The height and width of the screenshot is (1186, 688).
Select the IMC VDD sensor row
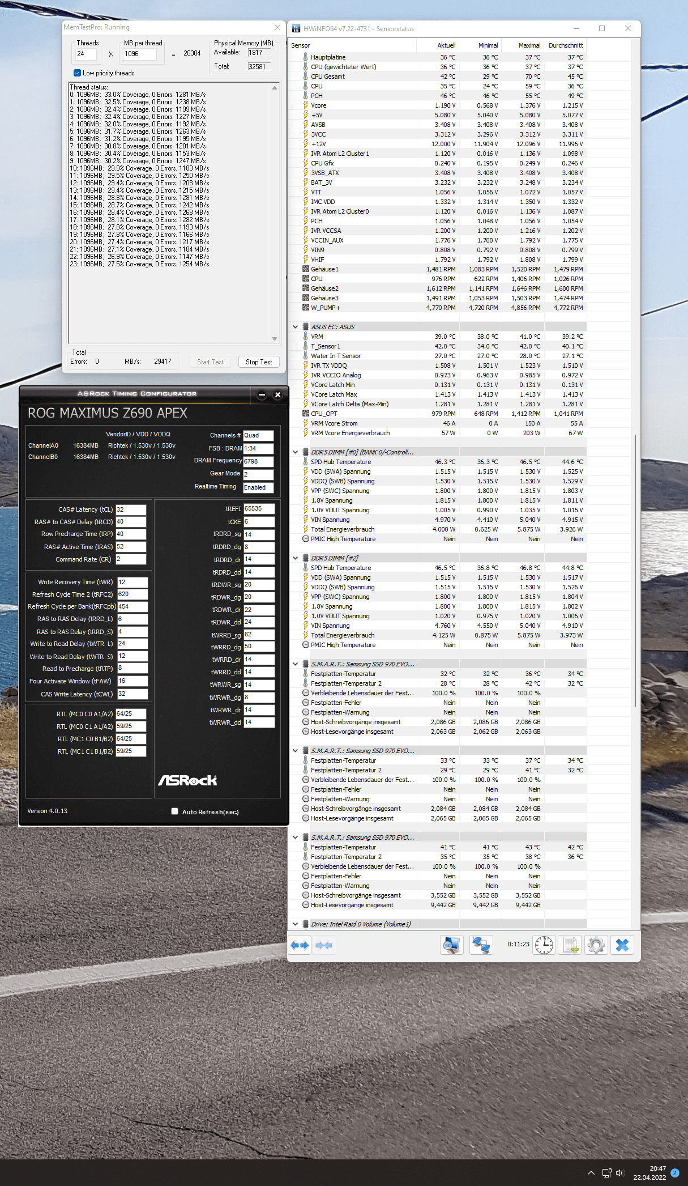[438, 202]
